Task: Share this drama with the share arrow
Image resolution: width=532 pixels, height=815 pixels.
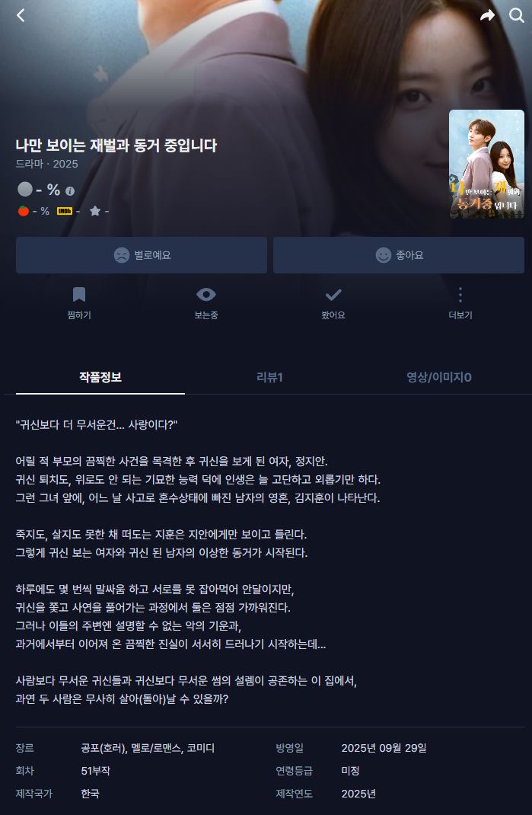Action: (487, 15)
